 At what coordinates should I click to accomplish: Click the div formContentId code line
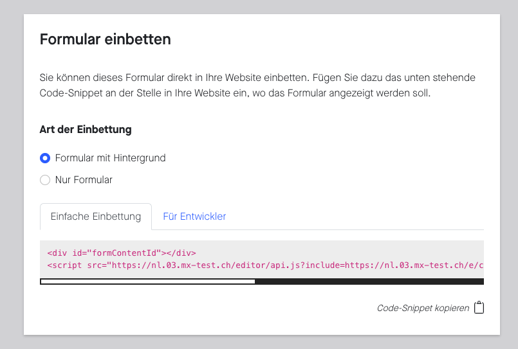pos(122,253)
